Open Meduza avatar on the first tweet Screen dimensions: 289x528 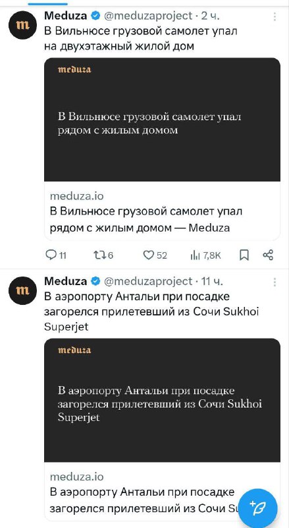click(22, 25)
